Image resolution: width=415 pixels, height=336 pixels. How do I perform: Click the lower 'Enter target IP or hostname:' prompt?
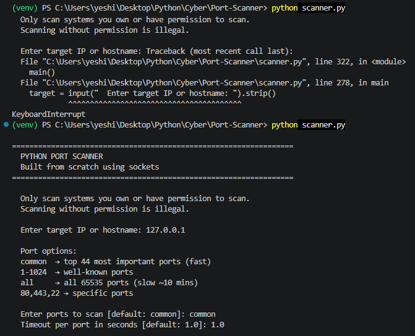pos(81,230)
